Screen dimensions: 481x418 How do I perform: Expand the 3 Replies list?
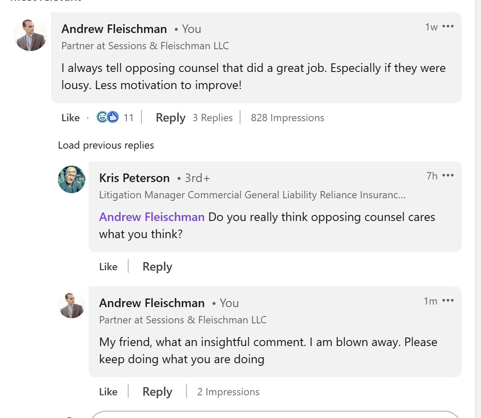(213, 118)
